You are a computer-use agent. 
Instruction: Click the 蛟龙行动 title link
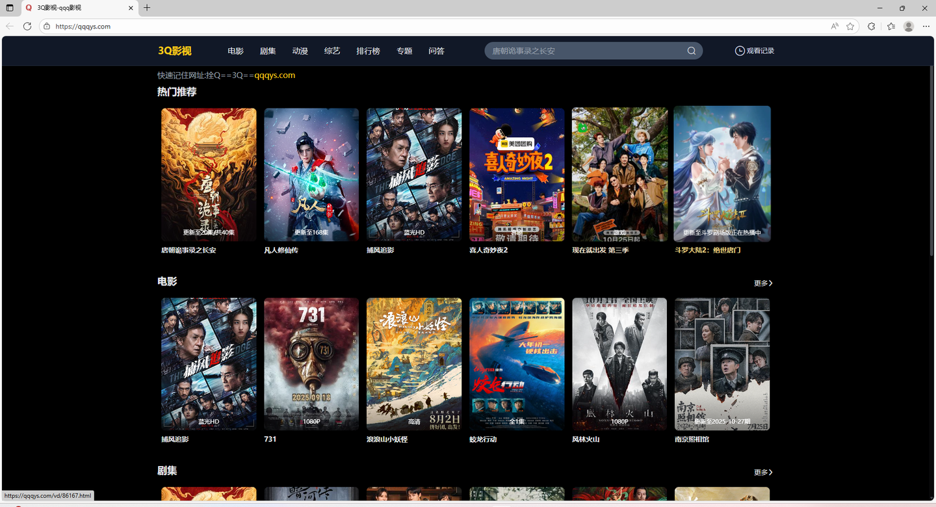pyautogui.click(x=483, y=439)
